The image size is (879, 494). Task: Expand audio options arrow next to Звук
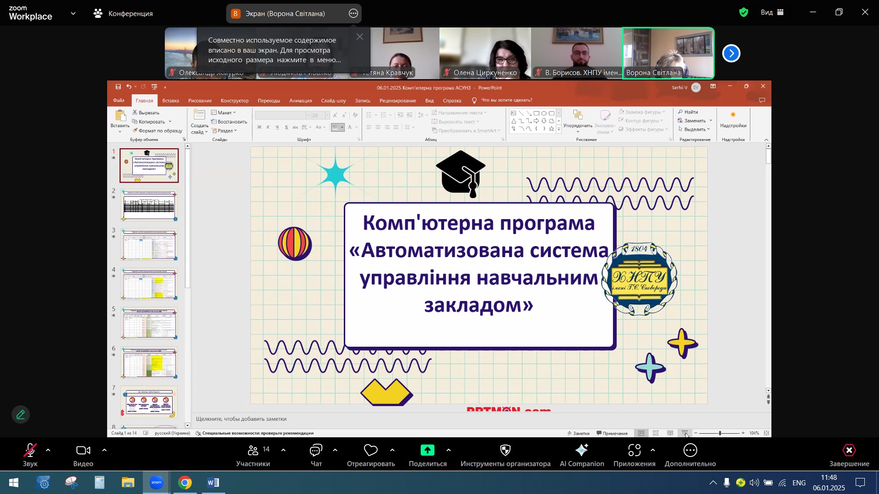(x=48, y=451)
